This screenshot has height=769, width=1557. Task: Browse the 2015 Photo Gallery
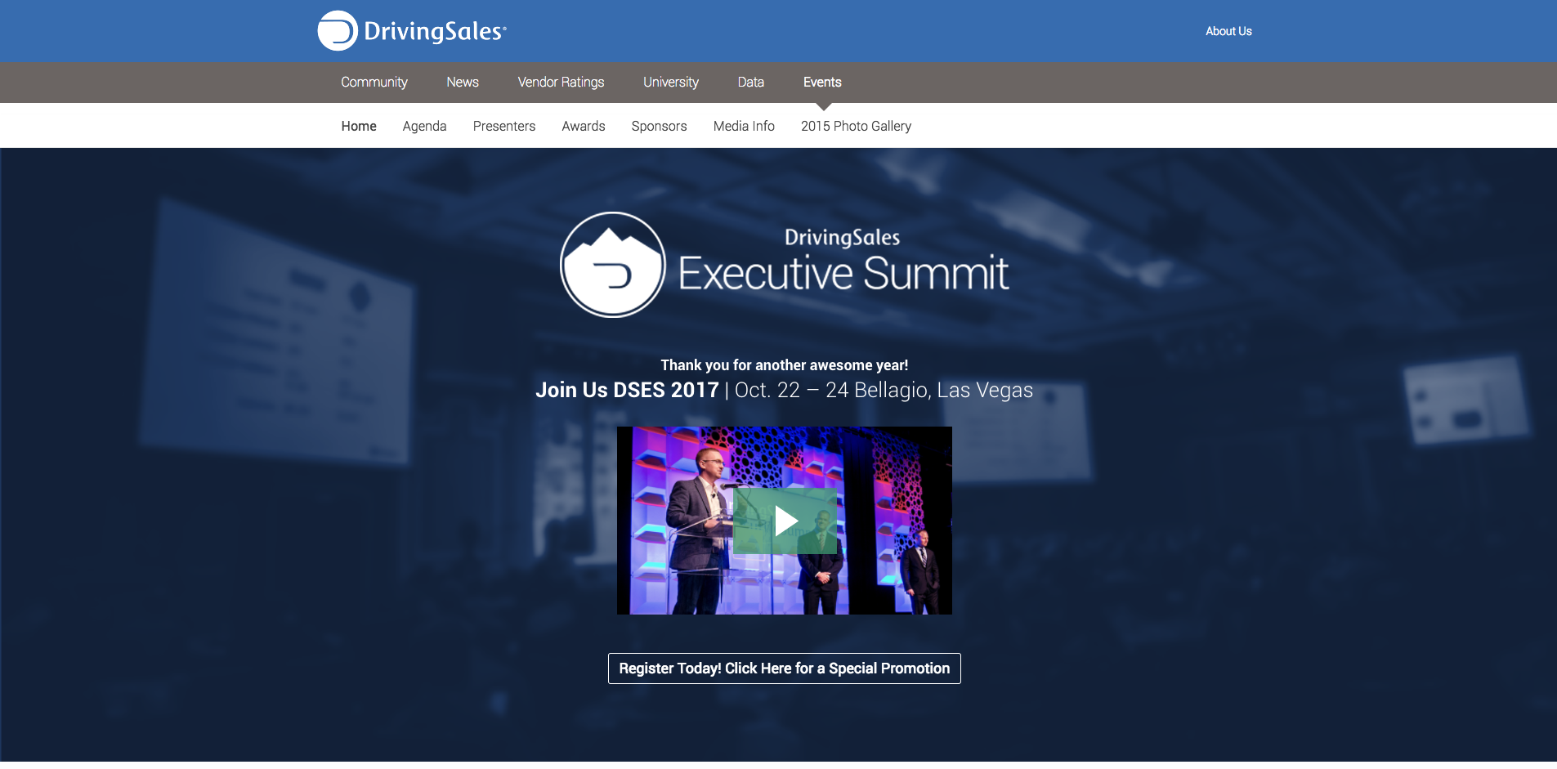click(x=855, y=126)
